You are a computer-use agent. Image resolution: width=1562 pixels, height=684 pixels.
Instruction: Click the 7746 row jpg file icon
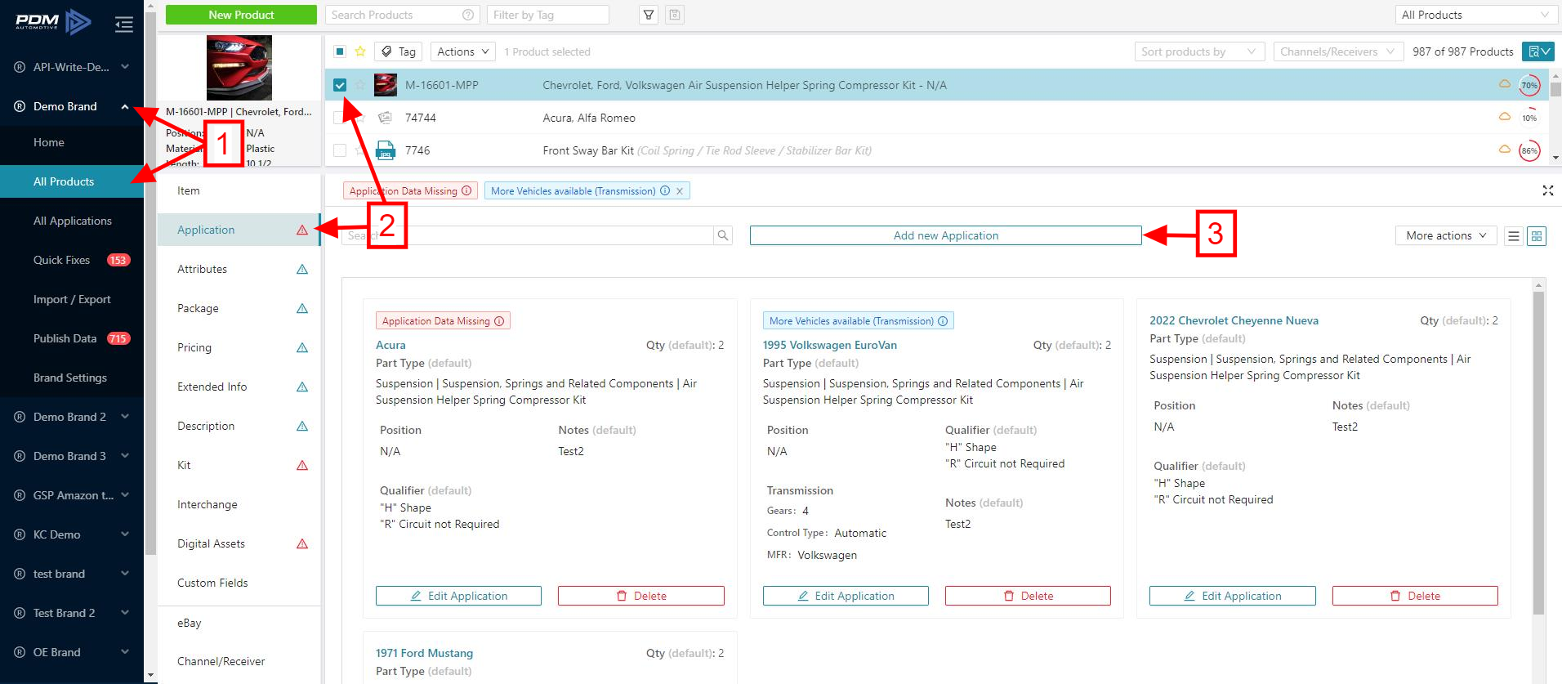pyautogui.click(x=385, y=150)
